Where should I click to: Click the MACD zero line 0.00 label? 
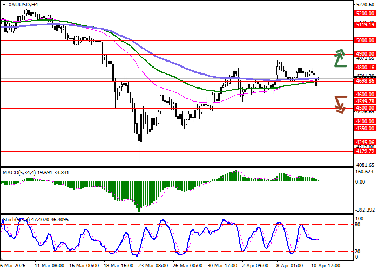point(359,182)
